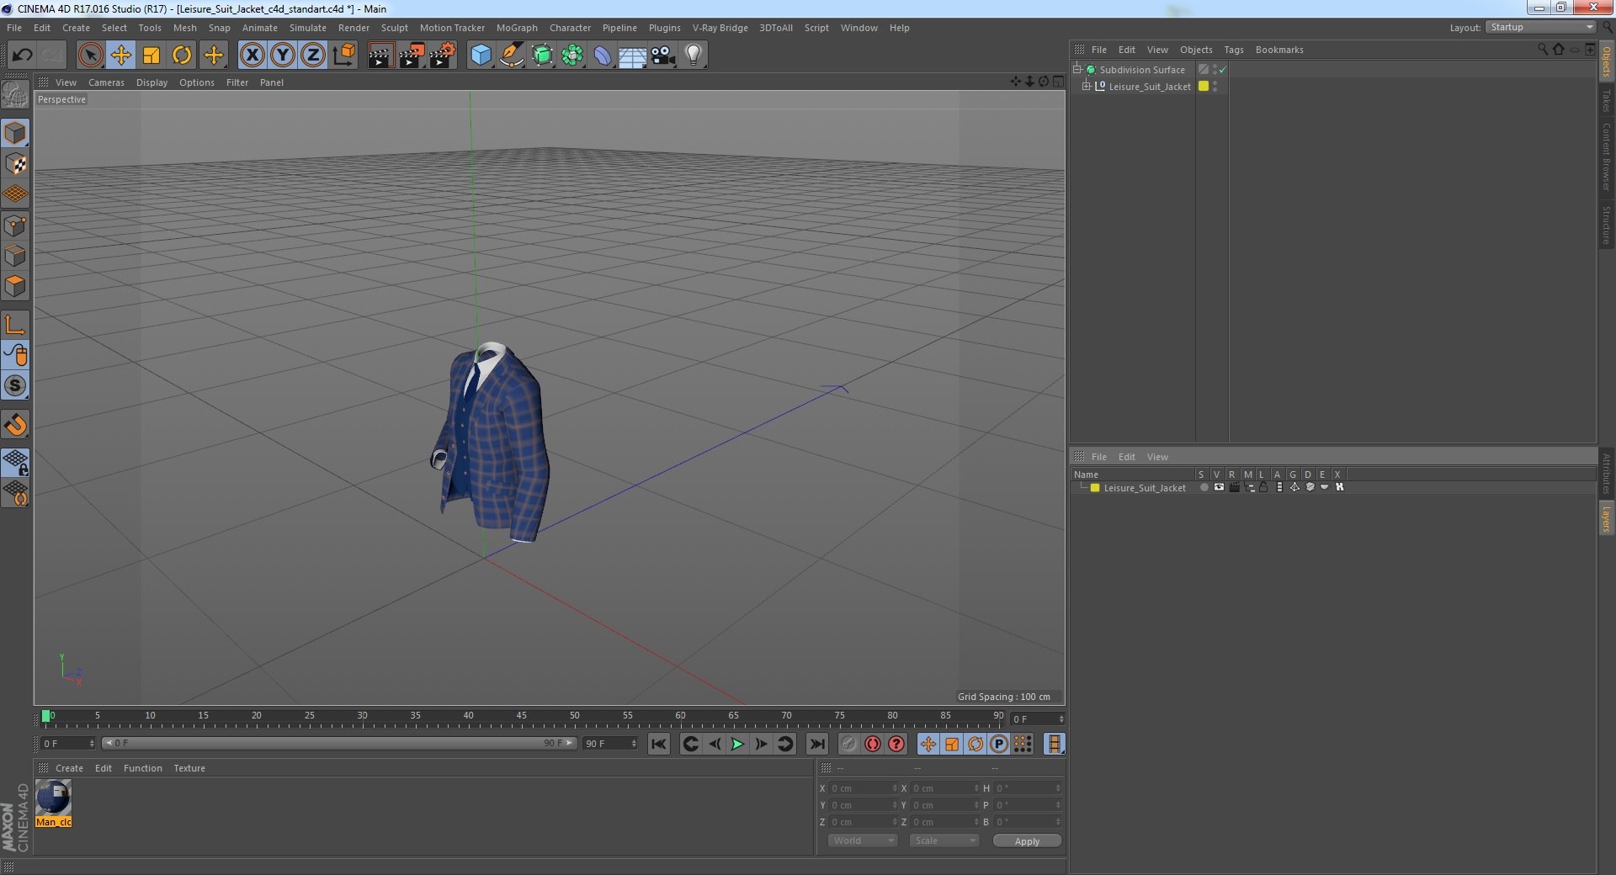1616x875 pixels.
Task: Click Make Editable icon in left toolbar
Action: pyautogui.click(x=15, y=95)
